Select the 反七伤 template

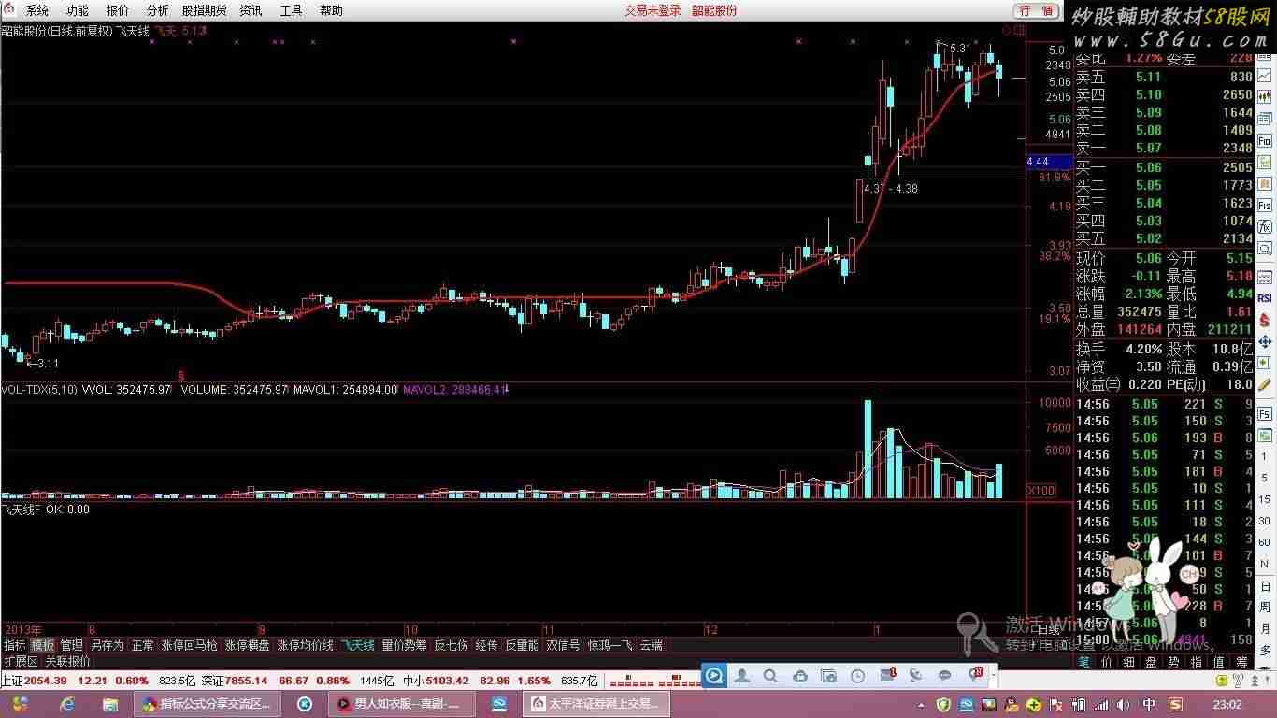point(451,645)
